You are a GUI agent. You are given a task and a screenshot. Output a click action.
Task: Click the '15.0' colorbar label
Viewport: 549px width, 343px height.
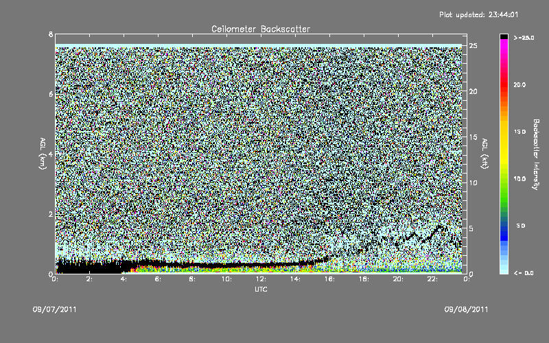pyautogui.click(x=519, y=132)
